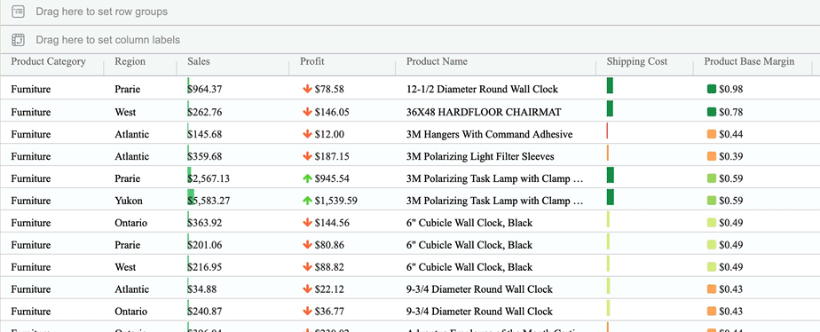Sort by the Sales column header
Viewport: 820px width, 332px height.
coord(199,61)
